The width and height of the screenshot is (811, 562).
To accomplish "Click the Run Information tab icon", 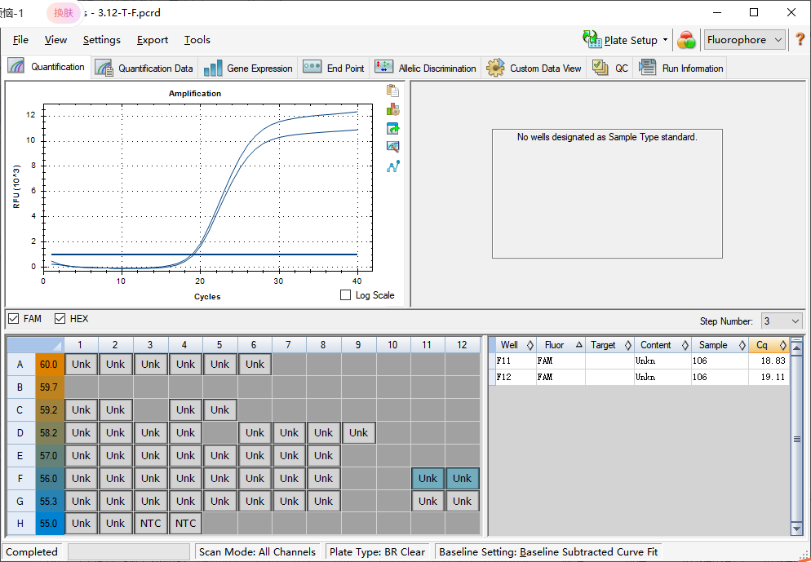I will (647, 68).
